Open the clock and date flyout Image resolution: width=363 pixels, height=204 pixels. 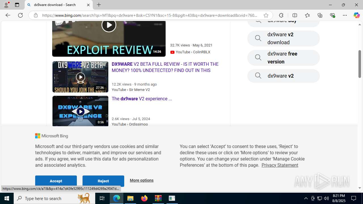[x=339, y=198]
